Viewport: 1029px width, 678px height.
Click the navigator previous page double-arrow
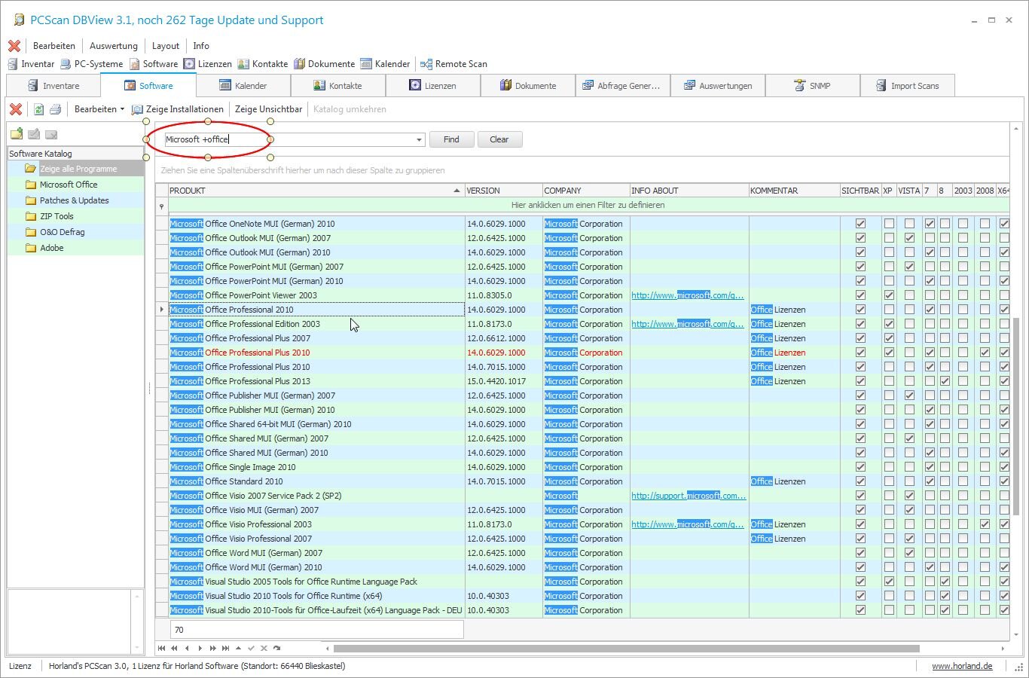[174, 648]
